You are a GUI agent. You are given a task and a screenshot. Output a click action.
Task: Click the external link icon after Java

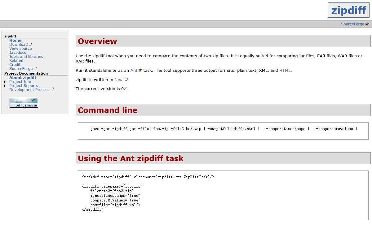click(x=126, y=80)
